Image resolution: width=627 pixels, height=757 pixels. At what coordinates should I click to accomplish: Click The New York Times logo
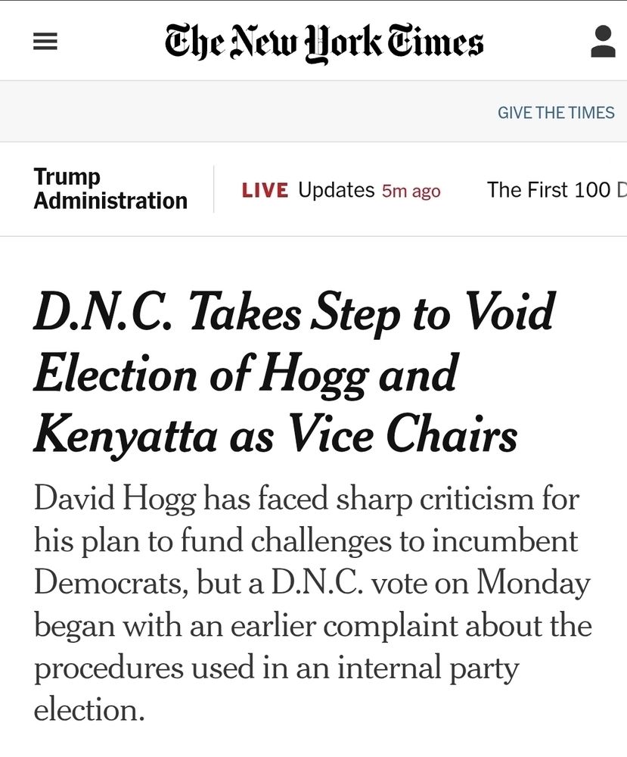(324, 41)
